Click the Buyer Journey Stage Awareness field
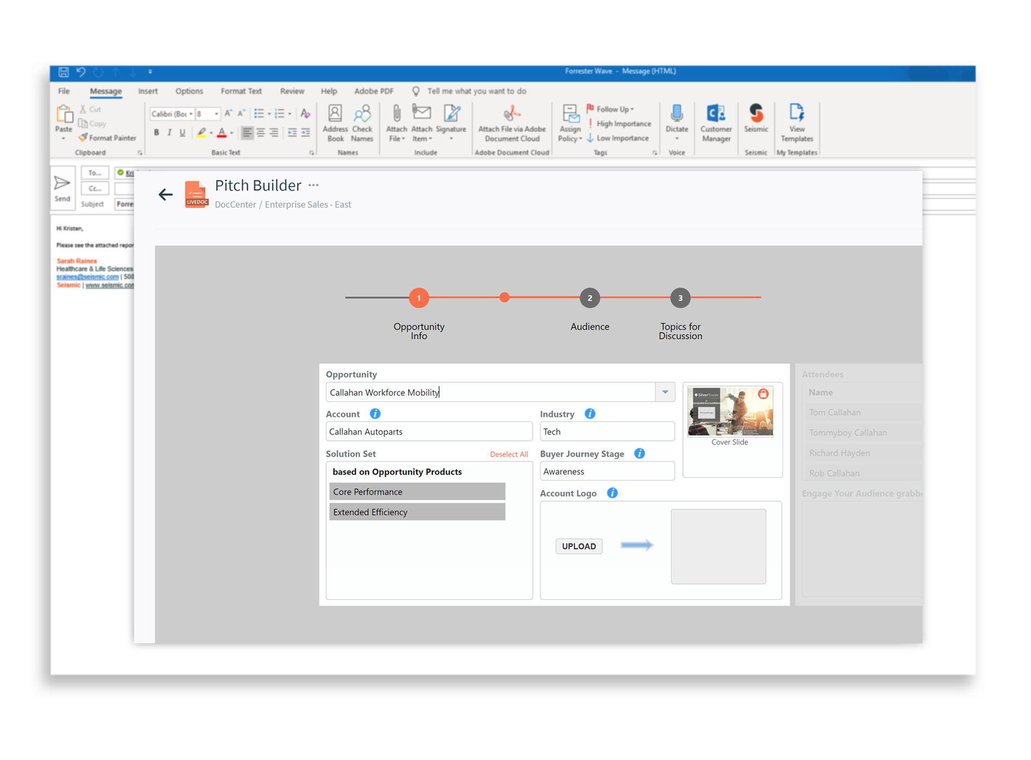 point(607,471)
